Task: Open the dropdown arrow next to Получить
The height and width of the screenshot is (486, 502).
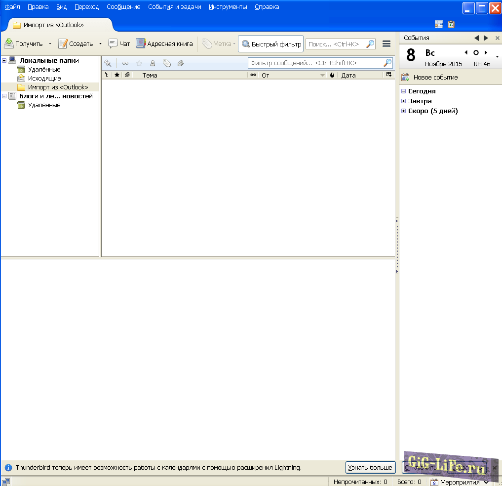Action: pyautogui.click(x=50, y=44)
